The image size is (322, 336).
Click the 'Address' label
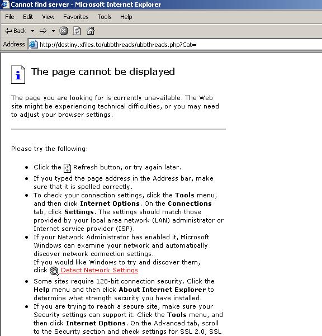click(x=14, y=44)
